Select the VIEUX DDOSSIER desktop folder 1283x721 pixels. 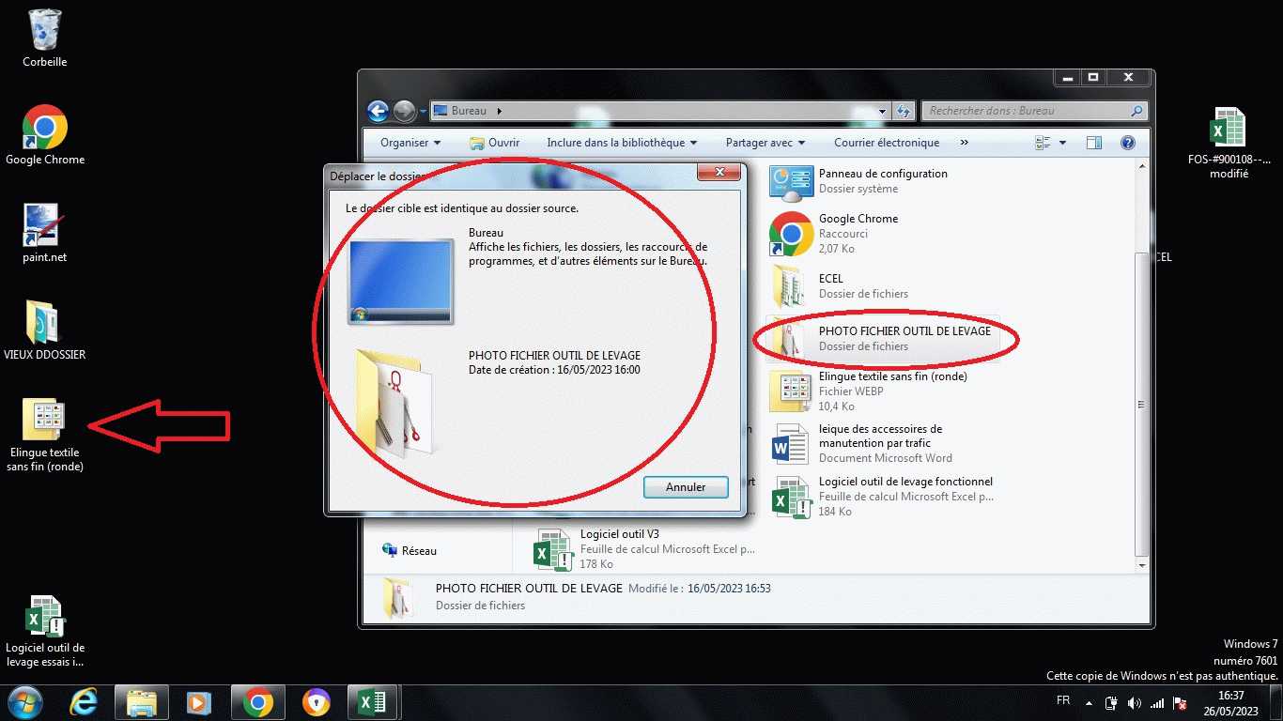click(x=45, y=330)
